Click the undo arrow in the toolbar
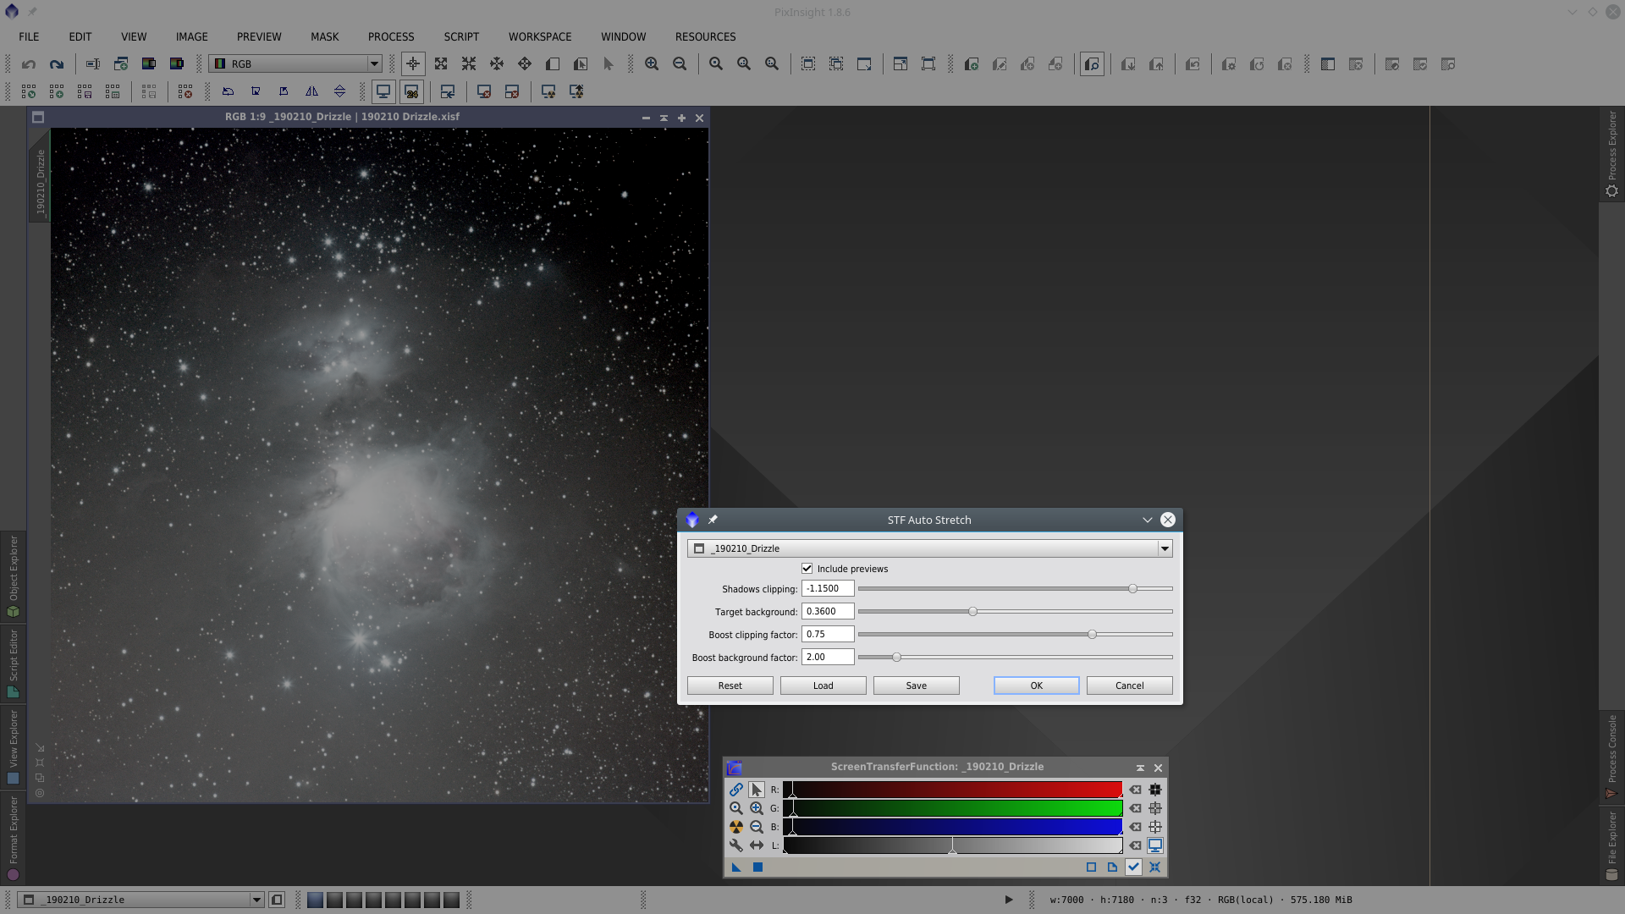 point(29,64)
